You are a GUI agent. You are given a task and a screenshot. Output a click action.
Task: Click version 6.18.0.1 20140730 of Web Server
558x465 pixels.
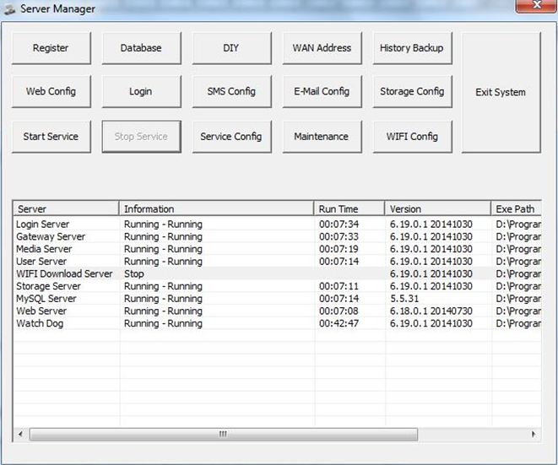click(x=431, y=311)
